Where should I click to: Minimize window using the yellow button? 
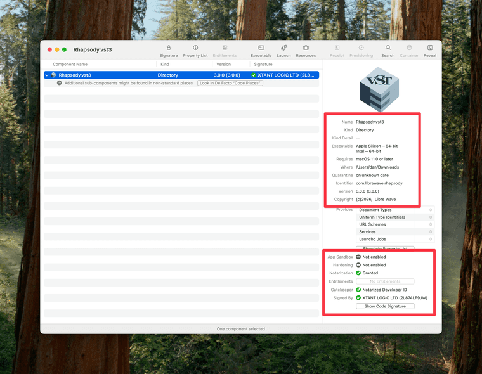click(x=57, y=49)
